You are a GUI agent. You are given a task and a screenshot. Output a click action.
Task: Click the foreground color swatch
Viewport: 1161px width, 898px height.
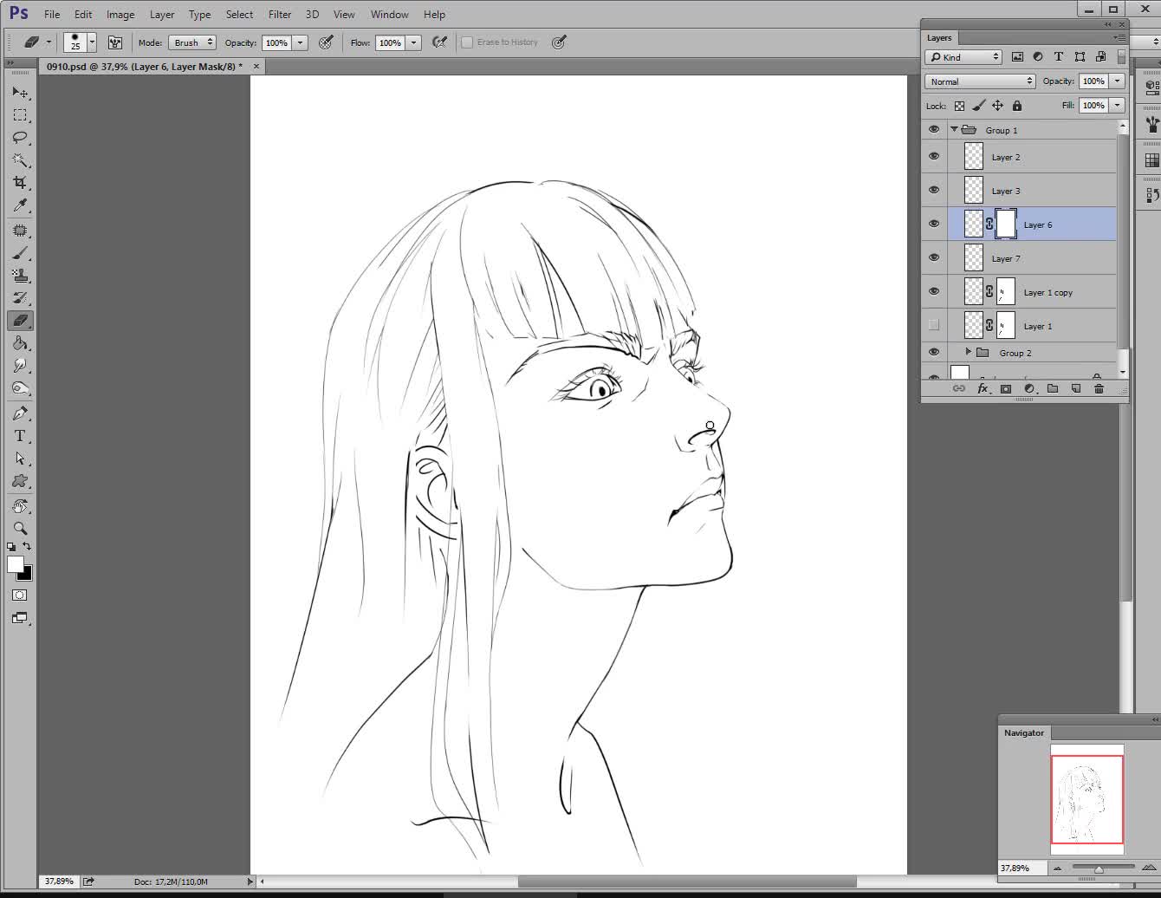click(15, 564)
